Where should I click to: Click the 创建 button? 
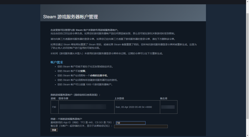pos(54,130)
